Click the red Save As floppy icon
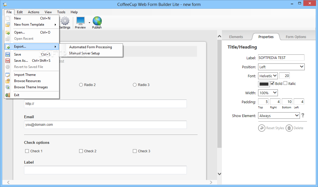Image resolution: width=318 pixels, height=187 pixels. (x=8, y=61)
